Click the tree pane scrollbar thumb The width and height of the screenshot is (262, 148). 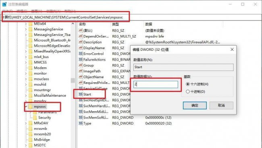[x=73, y=80]
